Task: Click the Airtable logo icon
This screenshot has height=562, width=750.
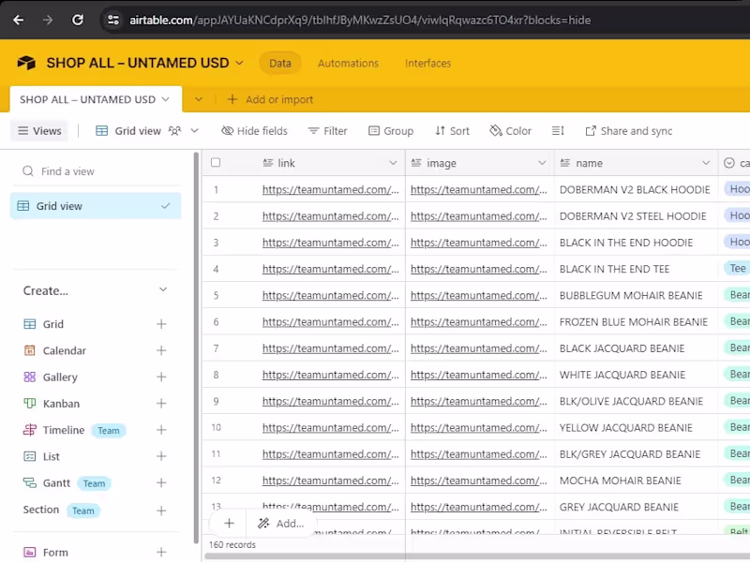Action: [27, 64]
